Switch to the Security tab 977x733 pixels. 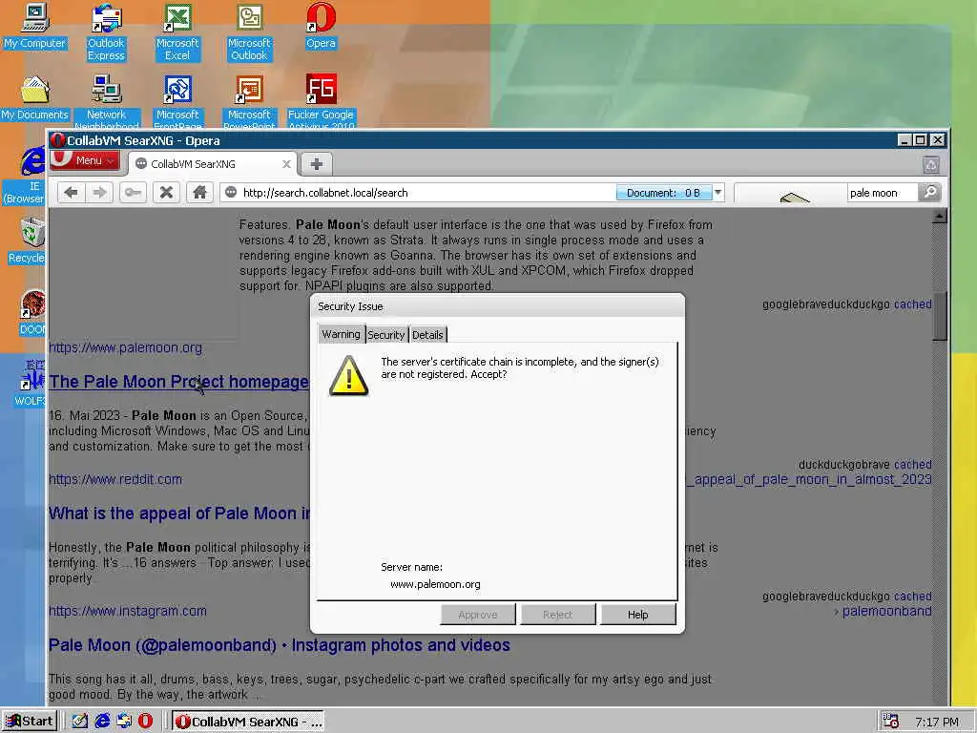click(386, 335)
